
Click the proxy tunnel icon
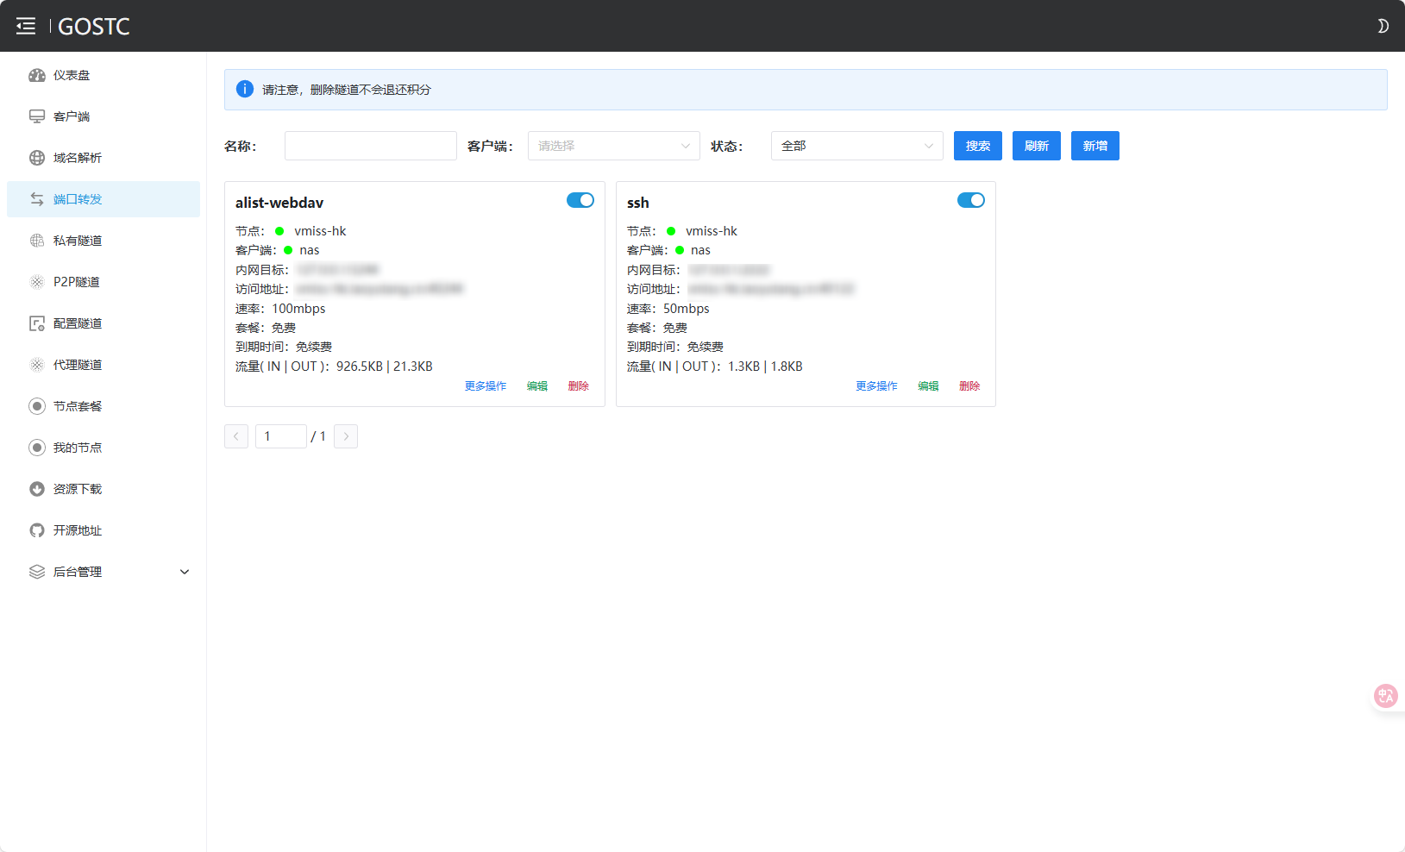37,365
